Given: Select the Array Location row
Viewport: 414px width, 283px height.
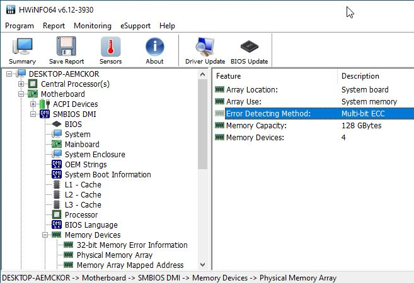Looking at the screenshot, I should point(314,89).
